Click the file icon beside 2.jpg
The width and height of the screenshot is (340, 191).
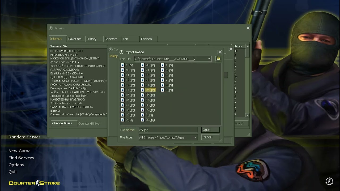[122, 120]
